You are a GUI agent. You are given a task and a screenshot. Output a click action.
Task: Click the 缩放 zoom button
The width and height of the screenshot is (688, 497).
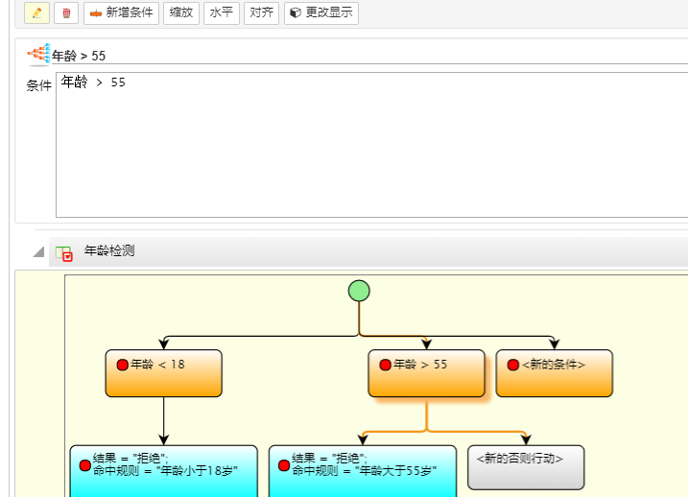point(181,13)
